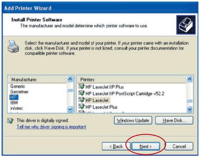Select the plain HP LaserJet printer row
The width and height of the screenshot is (199, 156).
coord(97,100)
